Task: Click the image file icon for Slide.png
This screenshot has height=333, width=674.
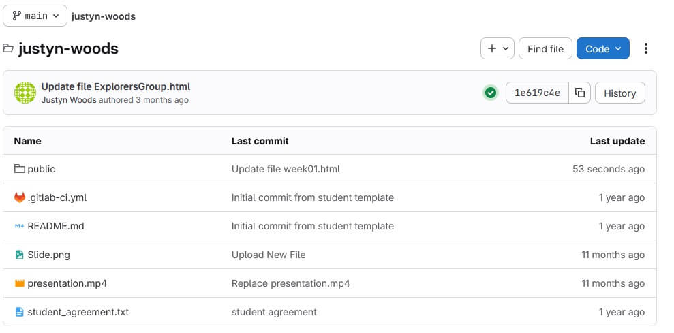Action: point(19,255)
